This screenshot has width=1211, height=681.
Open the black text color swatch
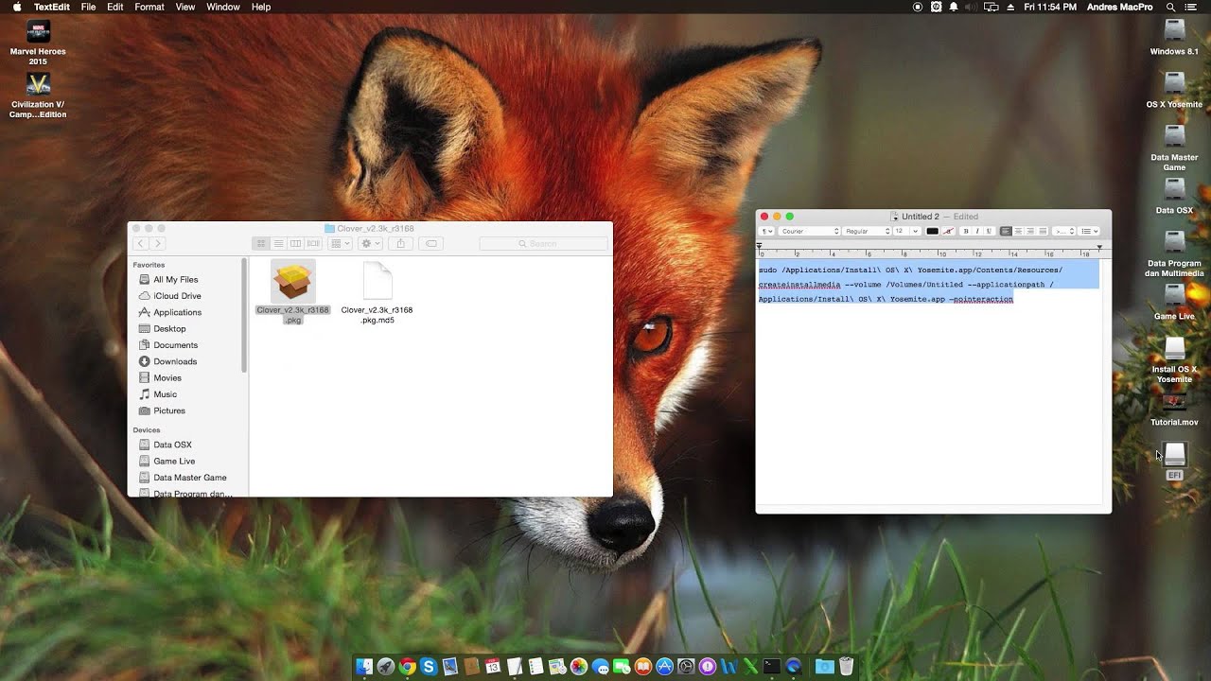point(932,231)
